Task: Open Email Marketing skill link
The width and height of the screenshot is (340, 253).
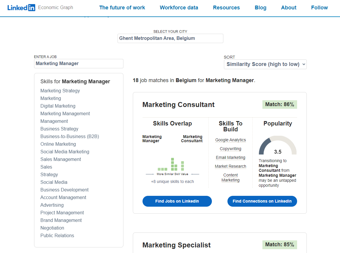Action: click(230, 157)
